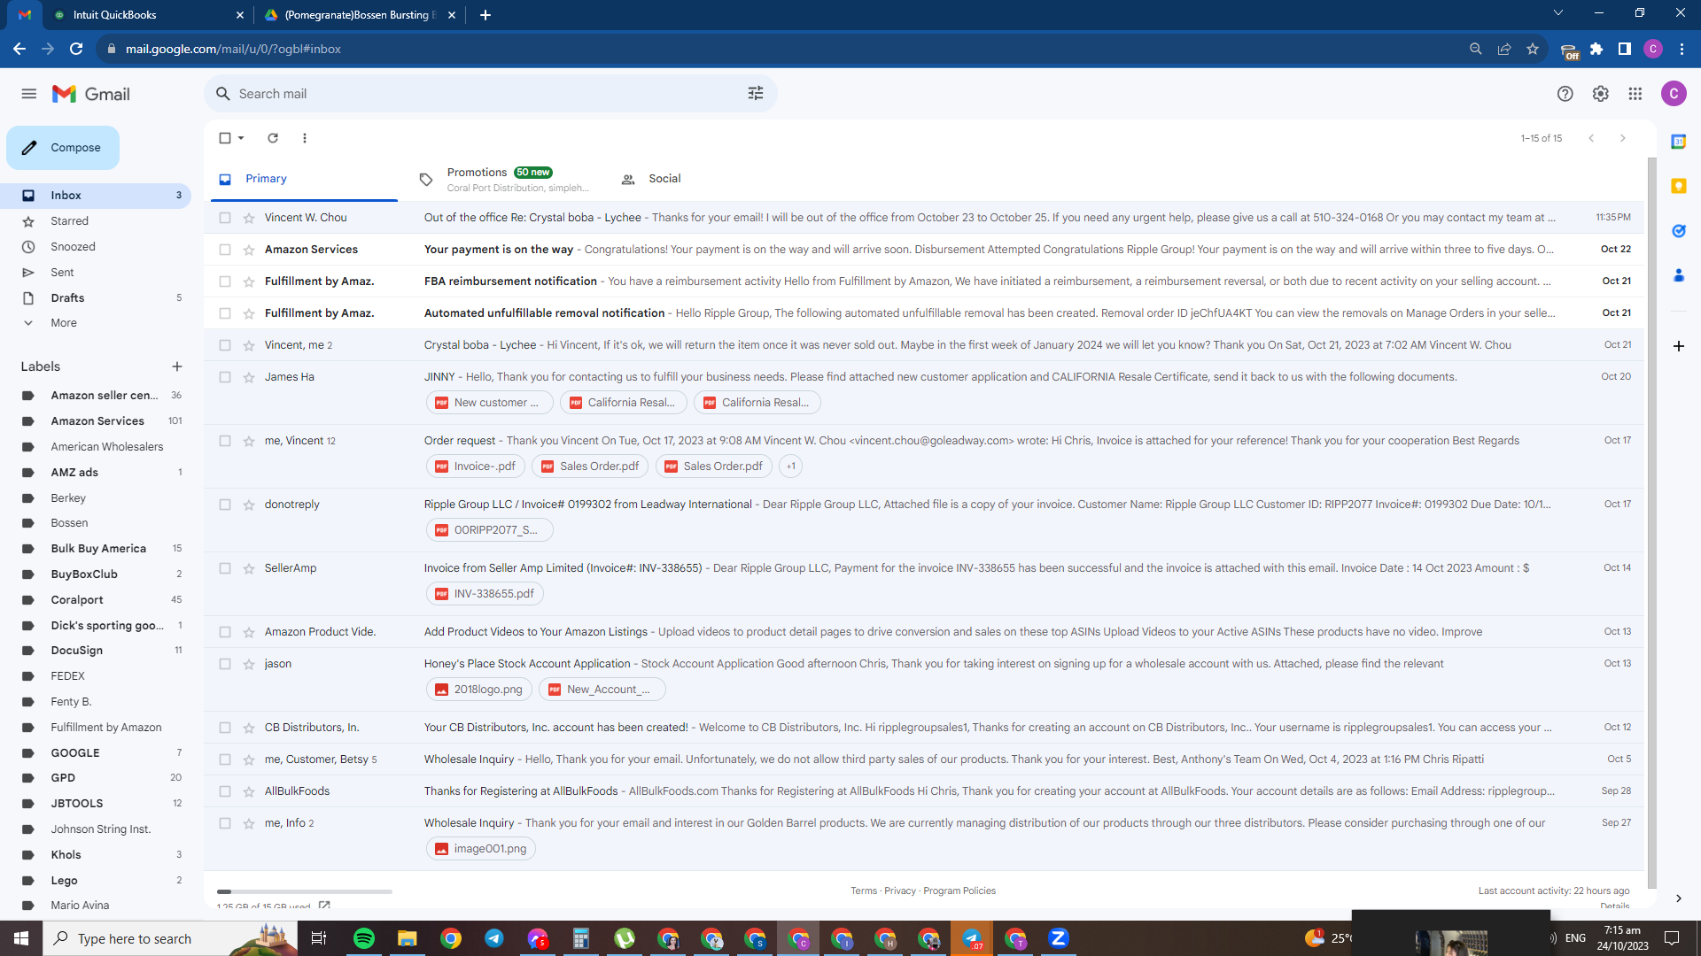The image size is (1701, 956).
Task: Star the Vincent W. Chou email
Action: pyautogui.click(x=249, y=218)
